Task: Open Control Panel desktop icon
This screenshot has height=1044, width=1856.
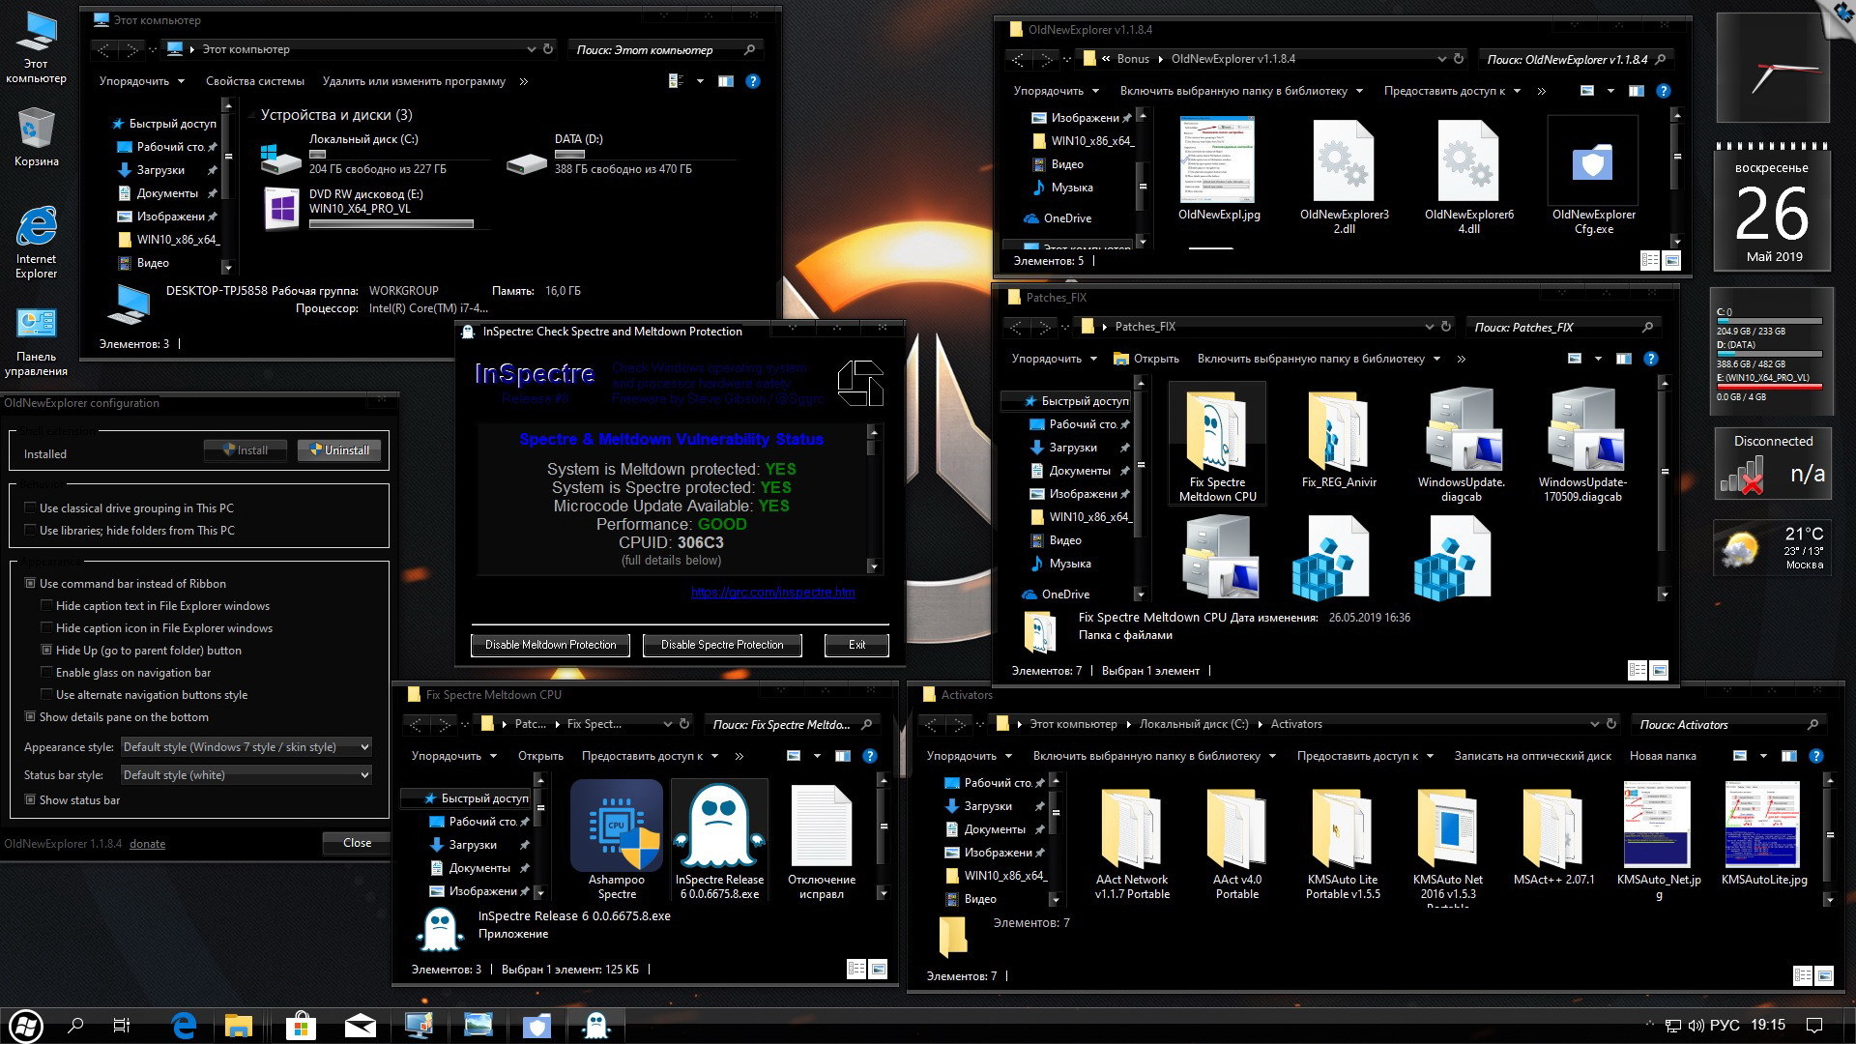Action: point(37,342)
